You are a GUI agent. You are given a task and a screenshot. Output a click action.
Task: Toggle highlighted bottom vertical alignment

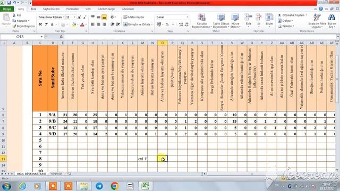click(104, 17)
